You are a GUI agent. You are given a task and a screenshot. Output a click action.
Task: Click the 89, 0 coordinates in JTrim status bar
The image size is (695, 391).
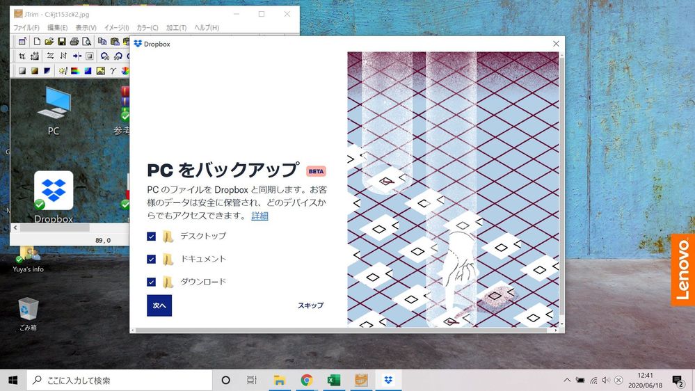click(103, 240)
